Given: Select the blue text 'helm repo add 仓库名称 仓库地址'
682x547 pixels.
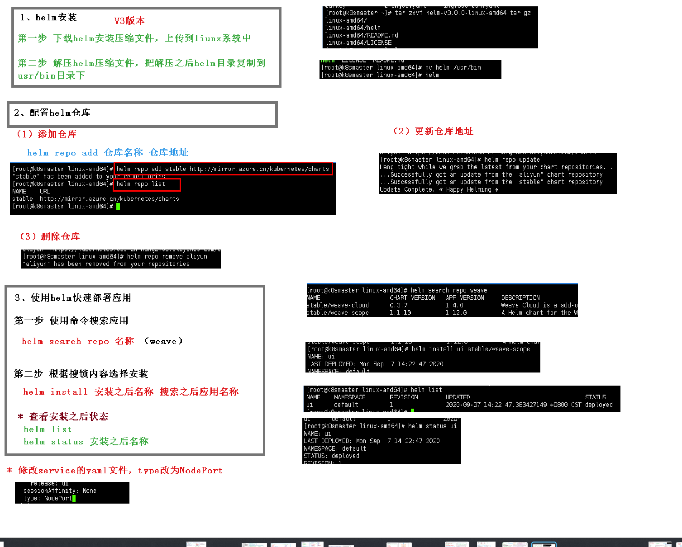Looking at the screenshot, I should click(x=108, y=153).
